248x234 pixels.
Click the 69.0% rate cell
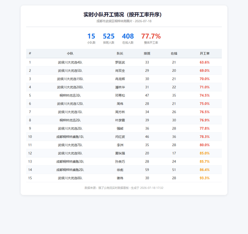[x=204, y=71]
